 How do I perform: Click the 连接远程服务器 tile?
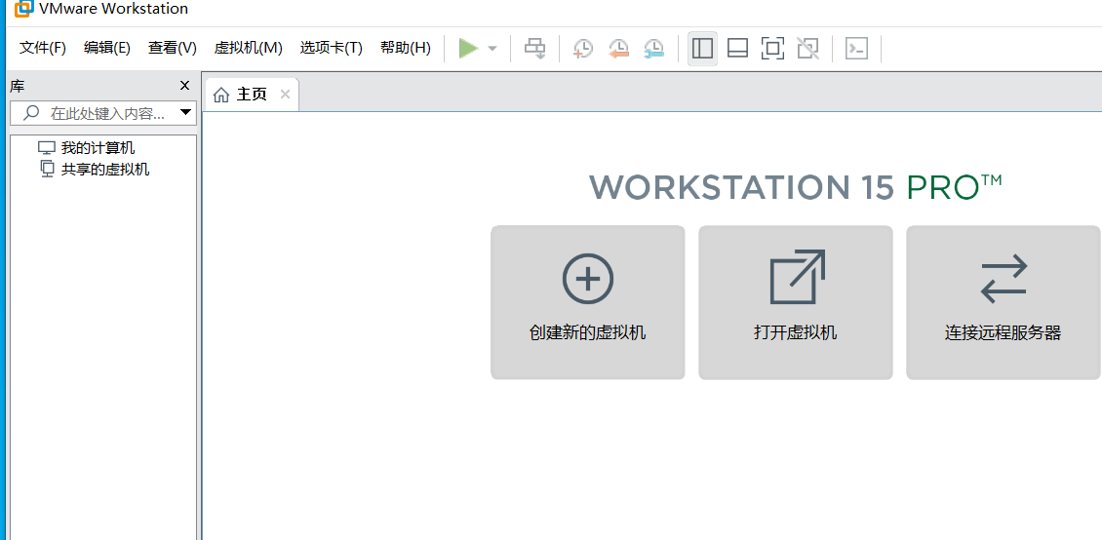(x=1003, y=302)
